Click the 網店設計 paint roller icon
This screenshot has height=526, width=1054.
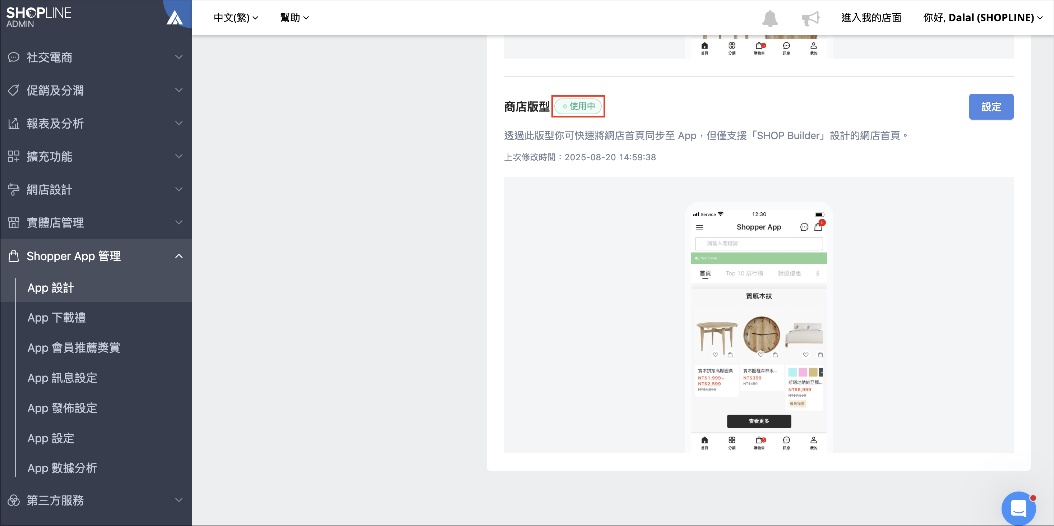(x=14, y=189)
